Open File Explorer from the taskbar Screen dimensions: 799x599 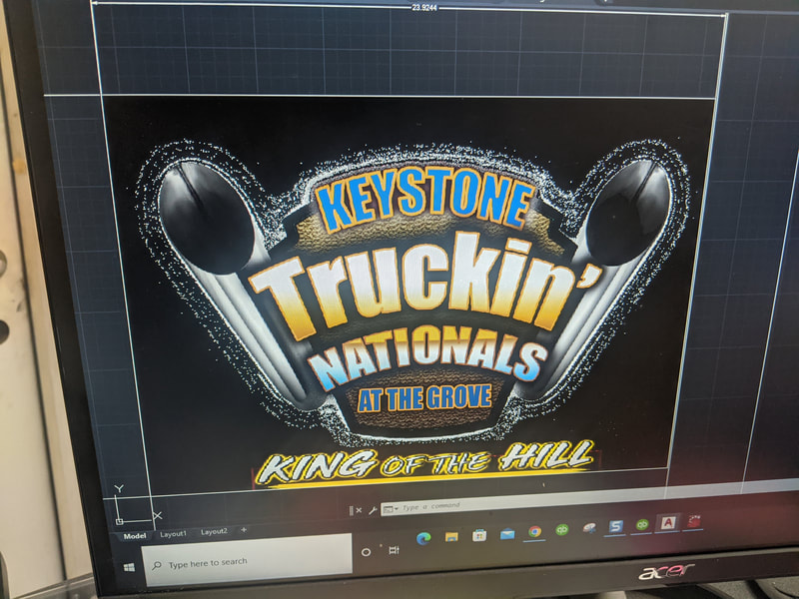tap(451, 536)
